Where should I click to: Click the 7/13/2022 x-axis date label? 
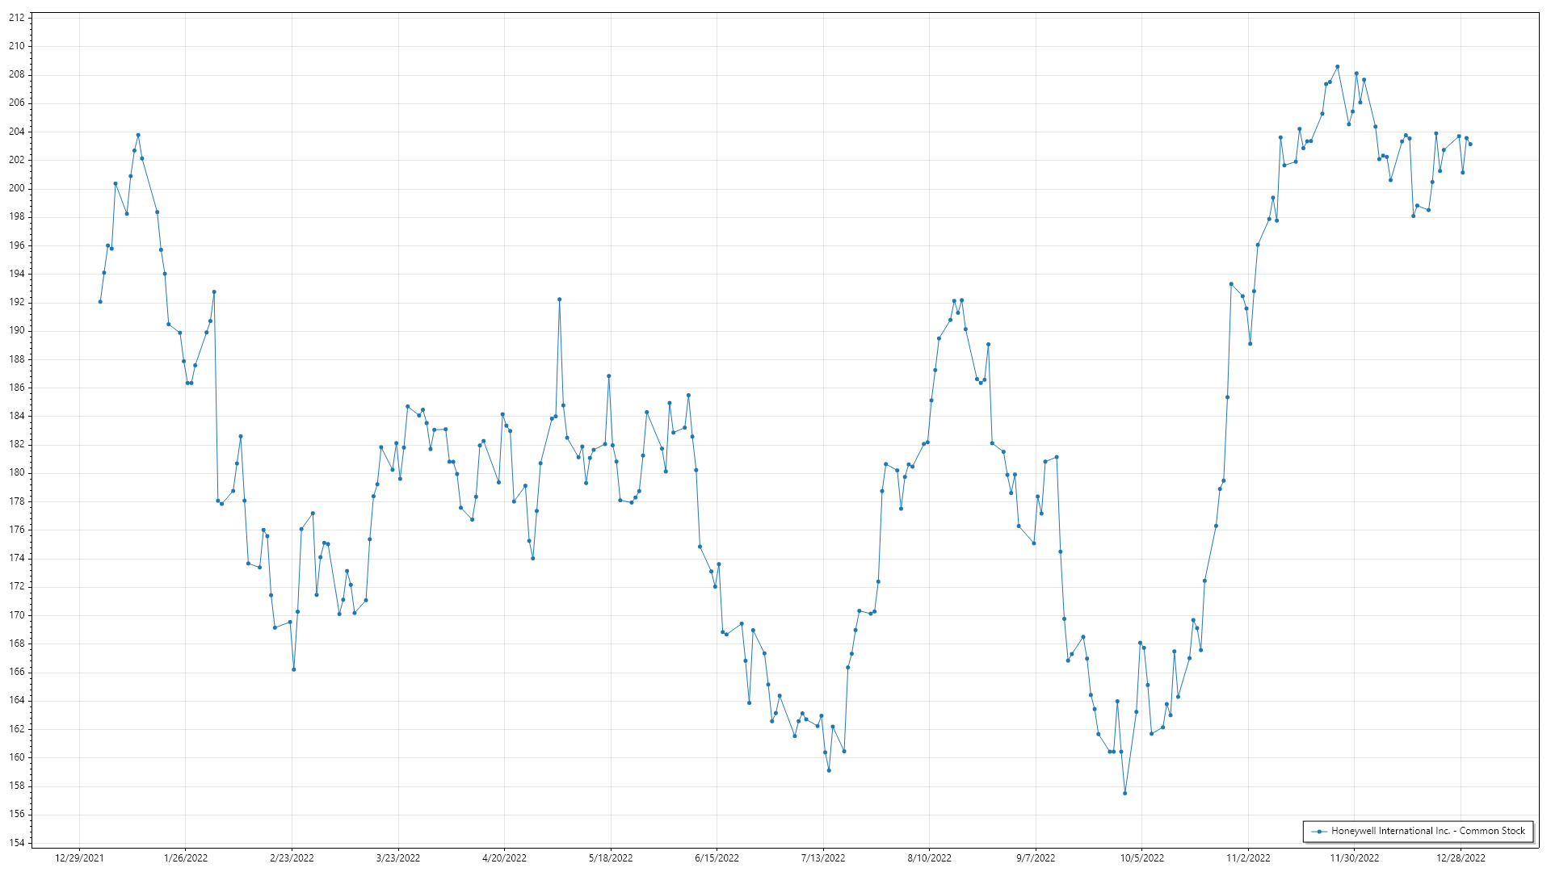click(823, 857)
